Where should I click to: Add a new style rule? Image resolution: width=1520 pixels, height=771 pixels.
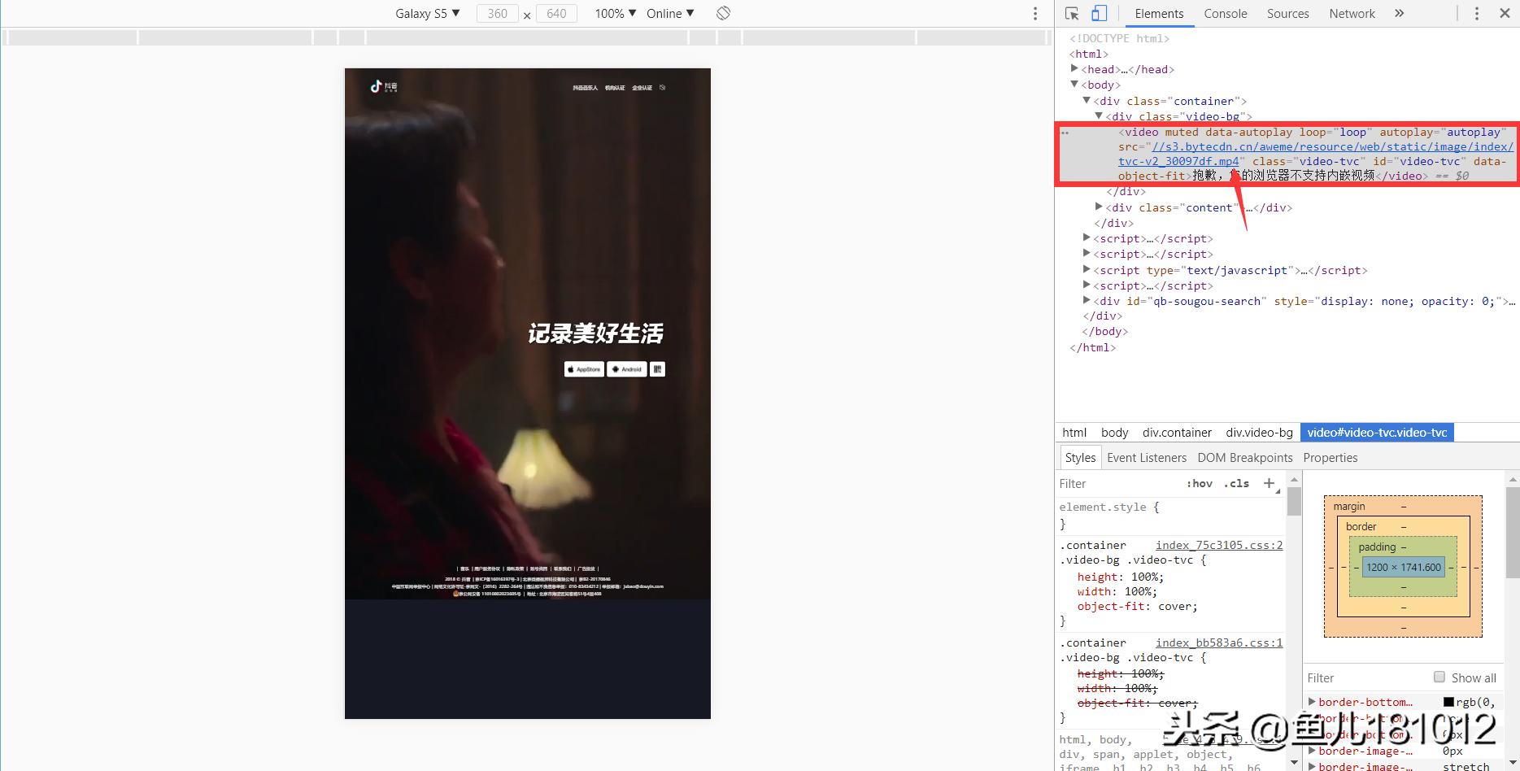click(1269, 483)
